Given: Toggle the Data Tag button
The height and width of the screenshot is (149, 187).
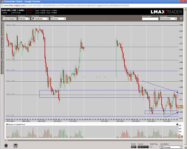Looking at the screenshot, I should click(151, 147).
